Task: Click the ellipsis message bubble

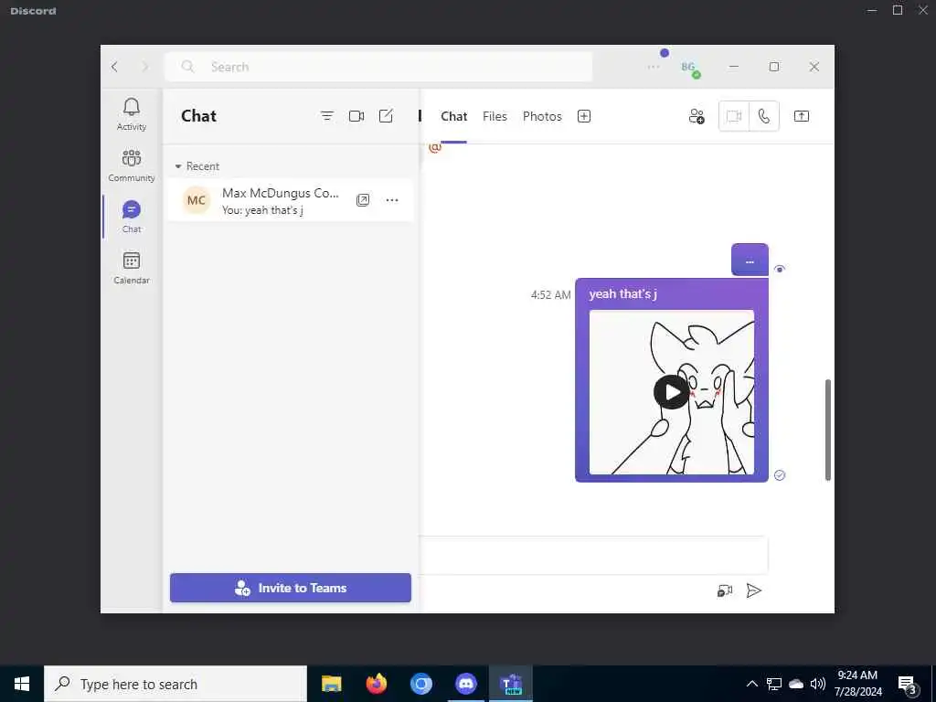Action: 750,260
